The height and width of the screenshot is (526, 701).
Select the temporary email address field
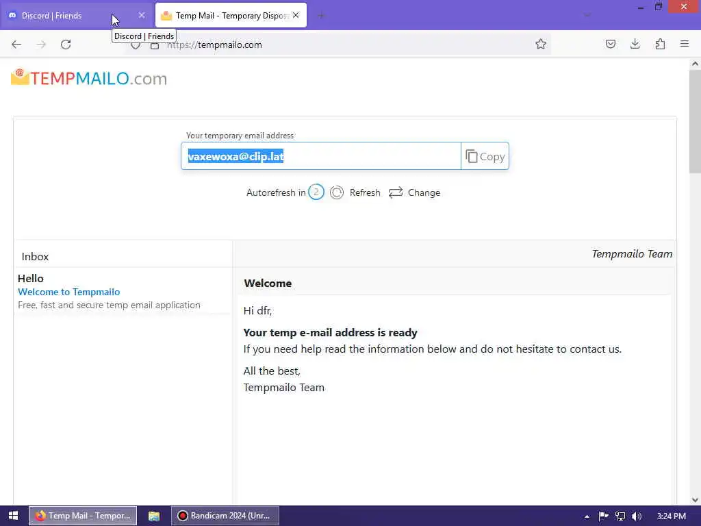pos(320,156)
